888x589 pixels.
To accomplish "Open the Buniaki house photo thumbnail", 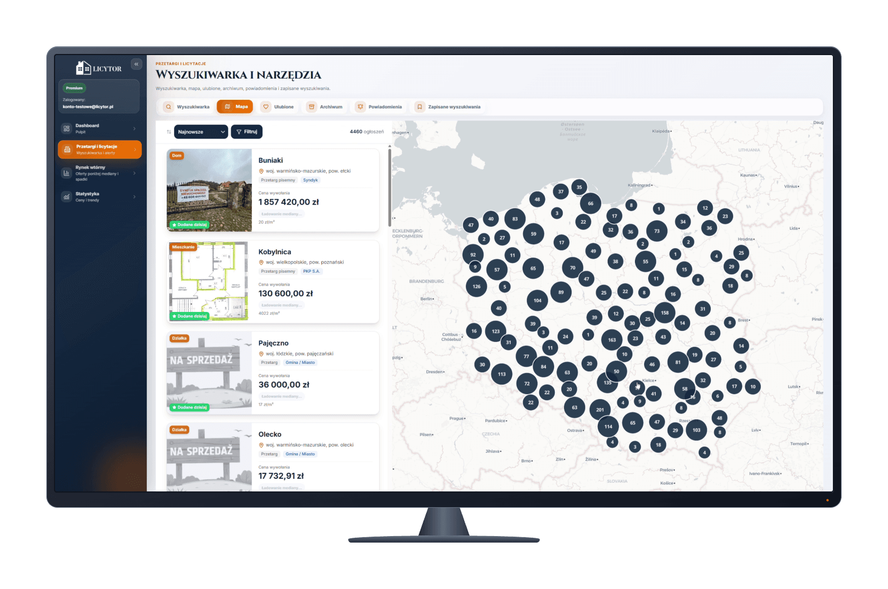I will (209, 190).
